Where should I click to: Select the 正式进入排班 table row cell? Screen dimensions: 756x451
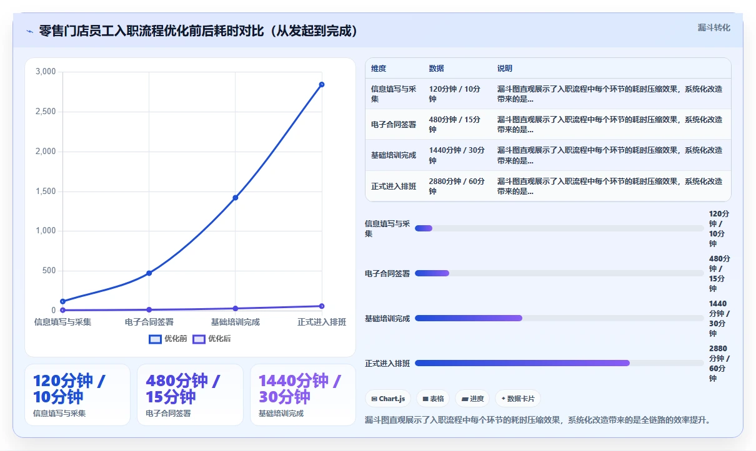[x=394, y=186]
